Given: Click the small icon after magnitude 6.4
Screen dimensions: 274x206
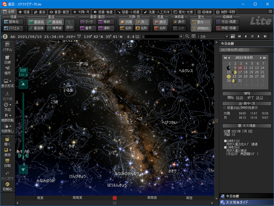Looking at the screenshot, I should tap(138, 37).
